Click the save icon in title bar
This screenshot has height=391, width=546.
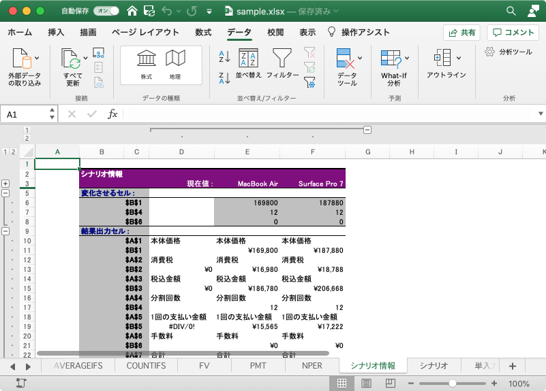click(149, 11)
